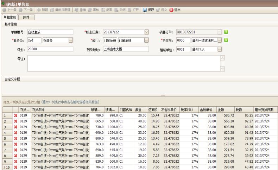Go to next record with 下一条
Image resolution: width=278 pixels, height=170 pixels.
pos(26,10)
